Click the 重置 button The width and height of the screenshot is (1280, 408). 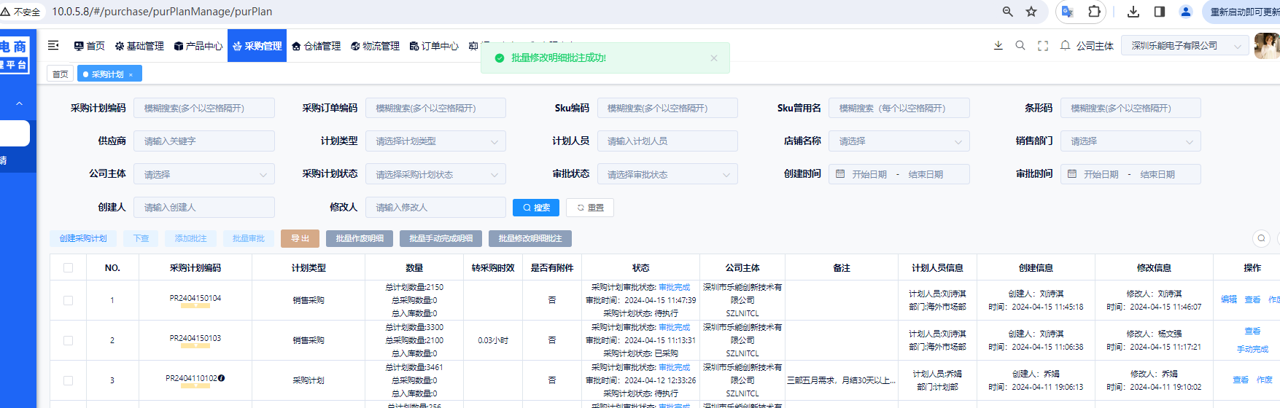pos(590,208)
